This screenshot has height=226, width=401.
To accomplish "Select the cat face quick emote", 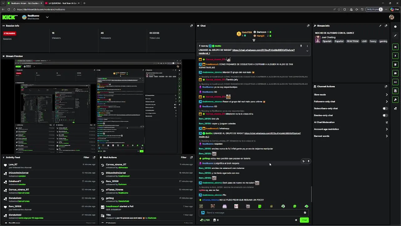I will tap(248, 206).
